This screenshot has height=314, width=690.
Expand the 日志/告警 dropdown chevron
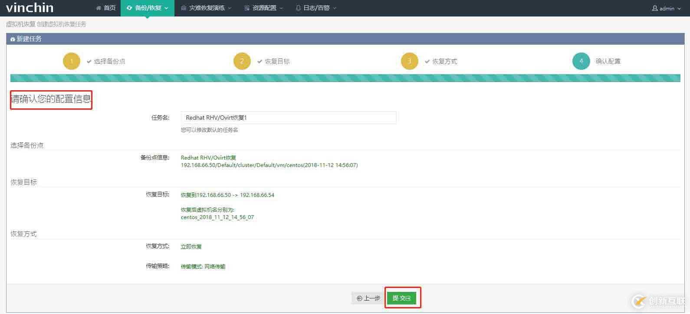click(x=335, y=8)
